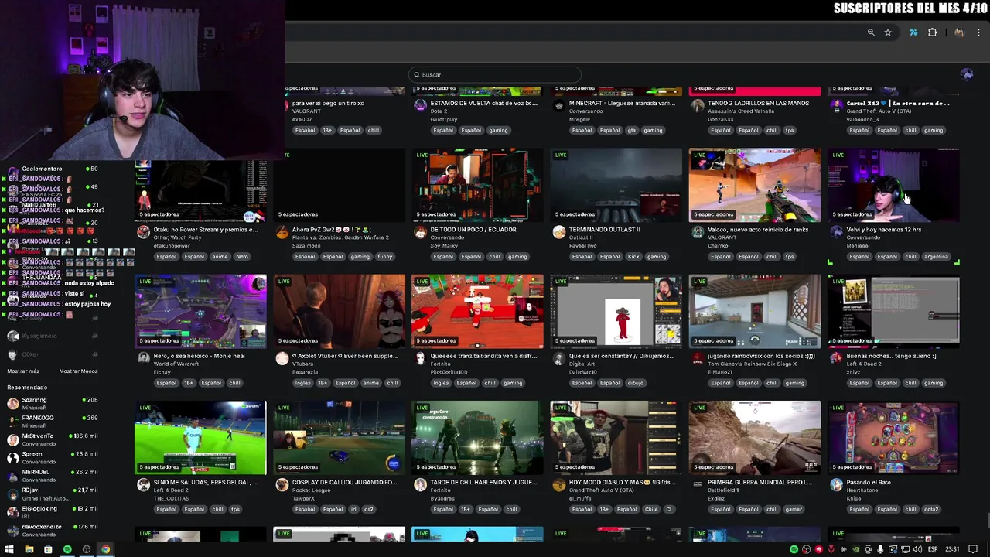Viewport: 990px width, 557px height.
Task: Open the Chrome extensions puzzle icon
Action: (933, 32)
